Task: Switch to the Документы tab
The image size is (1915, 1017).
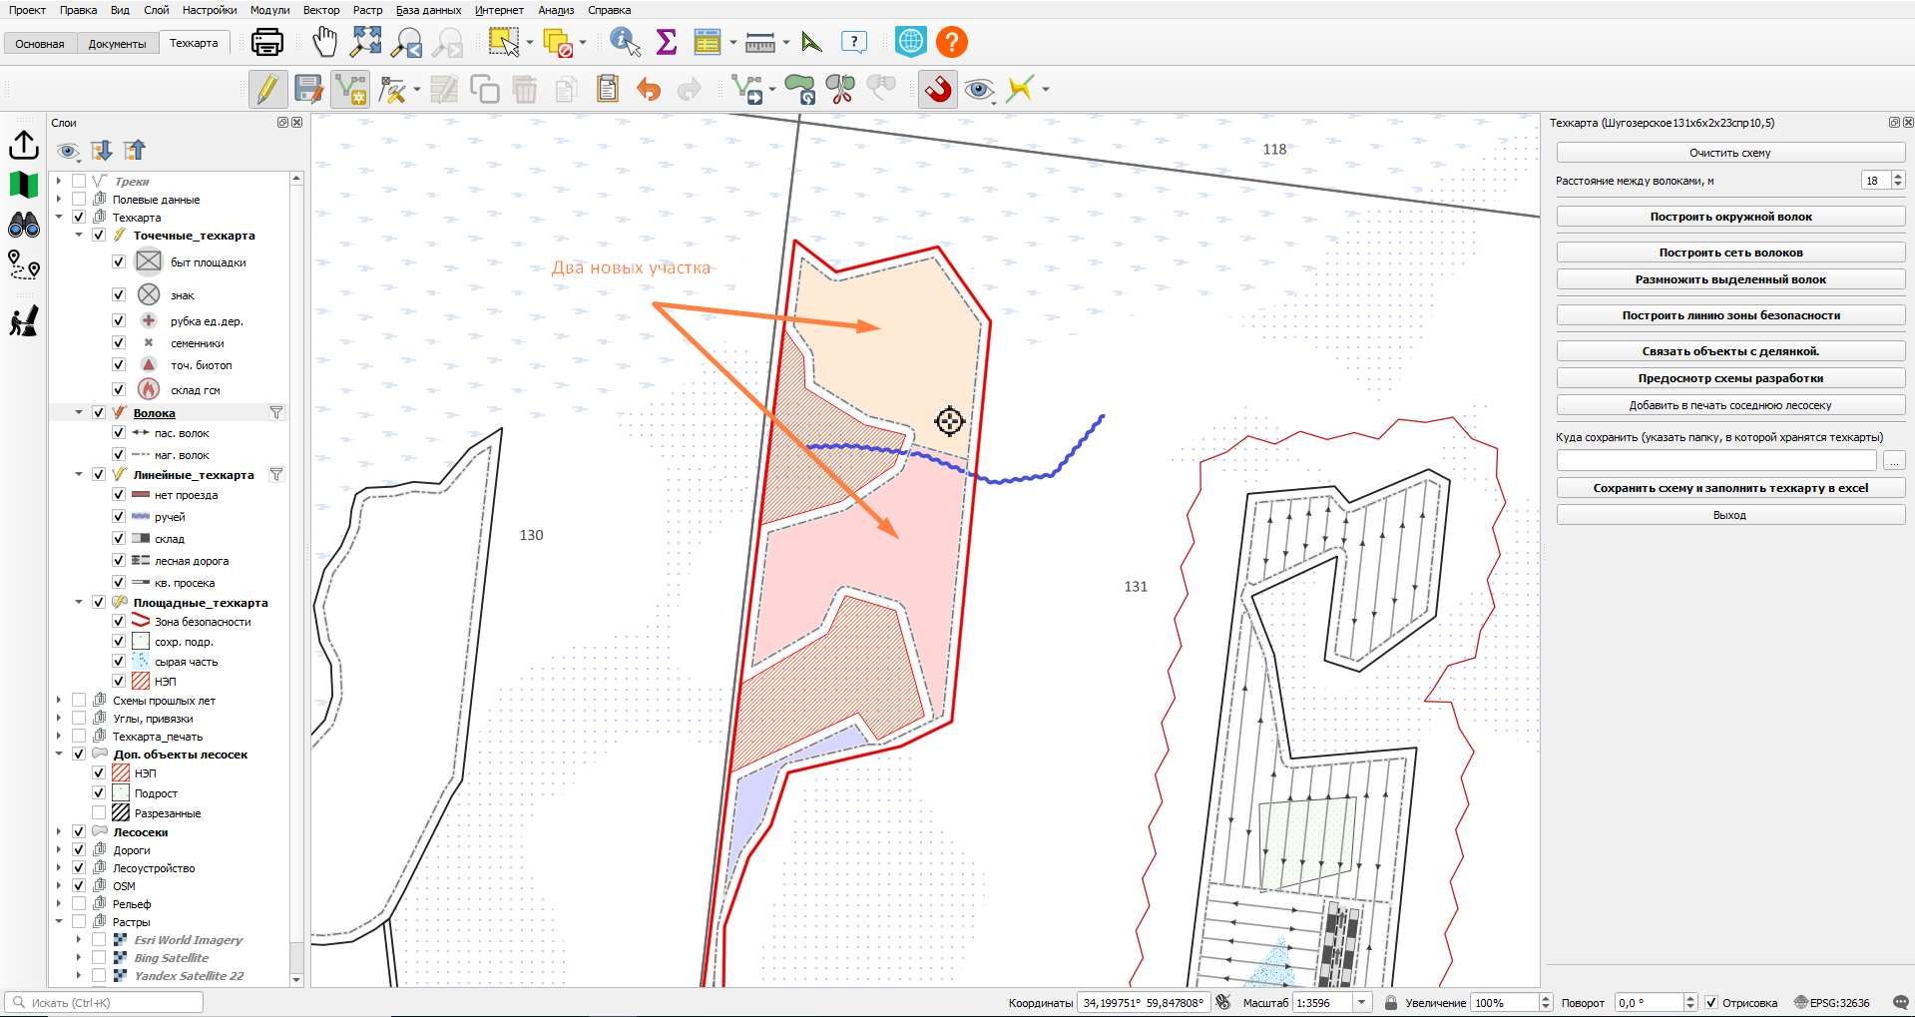Action: (117, 44)
